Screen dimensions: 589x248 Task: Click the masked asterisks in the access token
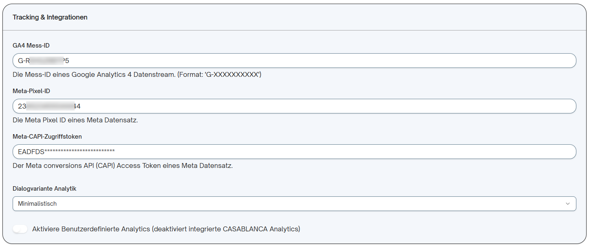80,152
